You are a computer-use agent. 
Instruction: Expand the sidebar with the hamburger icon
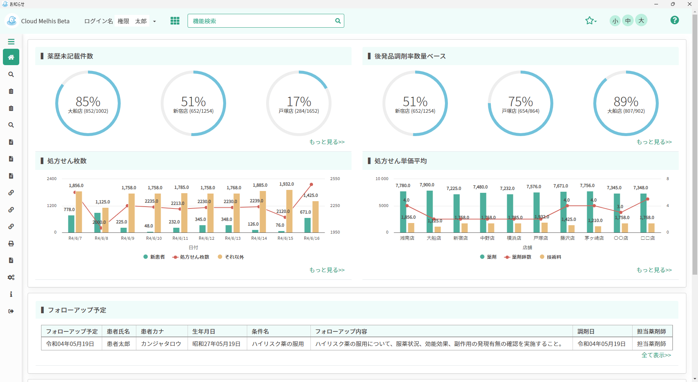pyautogui.click(x=11, y=41)
